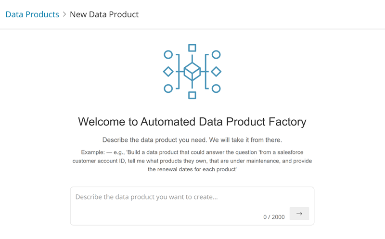Image resolution: width=385 pixels, height=239 pixels.
Task: Click the Data Products breadcrumb link
Action: (32, 14)
